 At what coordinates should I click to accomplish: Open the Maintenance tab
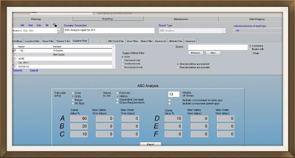point(181,19)
